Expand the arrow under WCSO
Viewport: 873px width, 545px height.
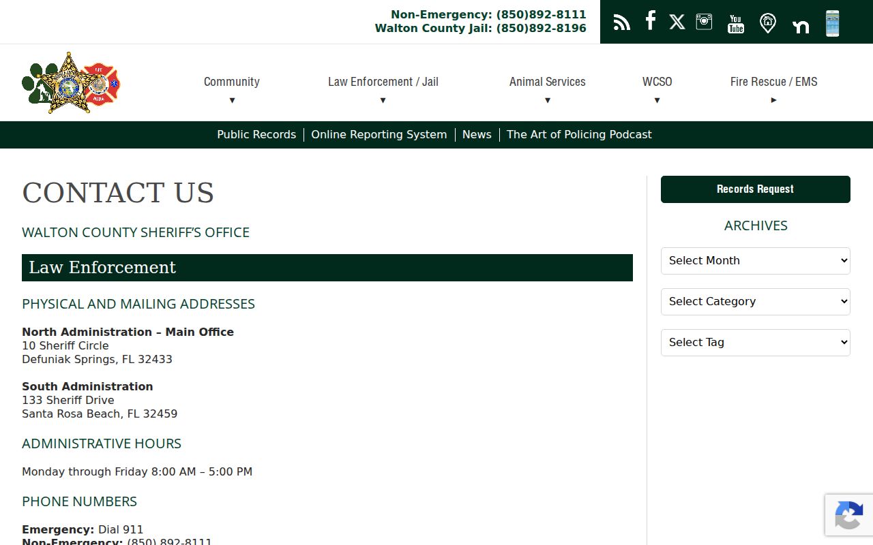pyautogui.click(x=657, y=100)
